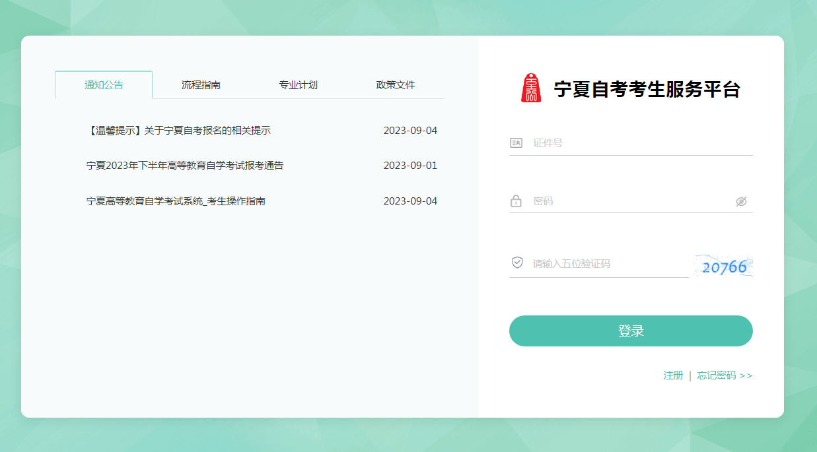Switch to the 通知公告 tab
The height and width of the screenshot is (452, 817).
pyautogui.click(x=104, y=85)
